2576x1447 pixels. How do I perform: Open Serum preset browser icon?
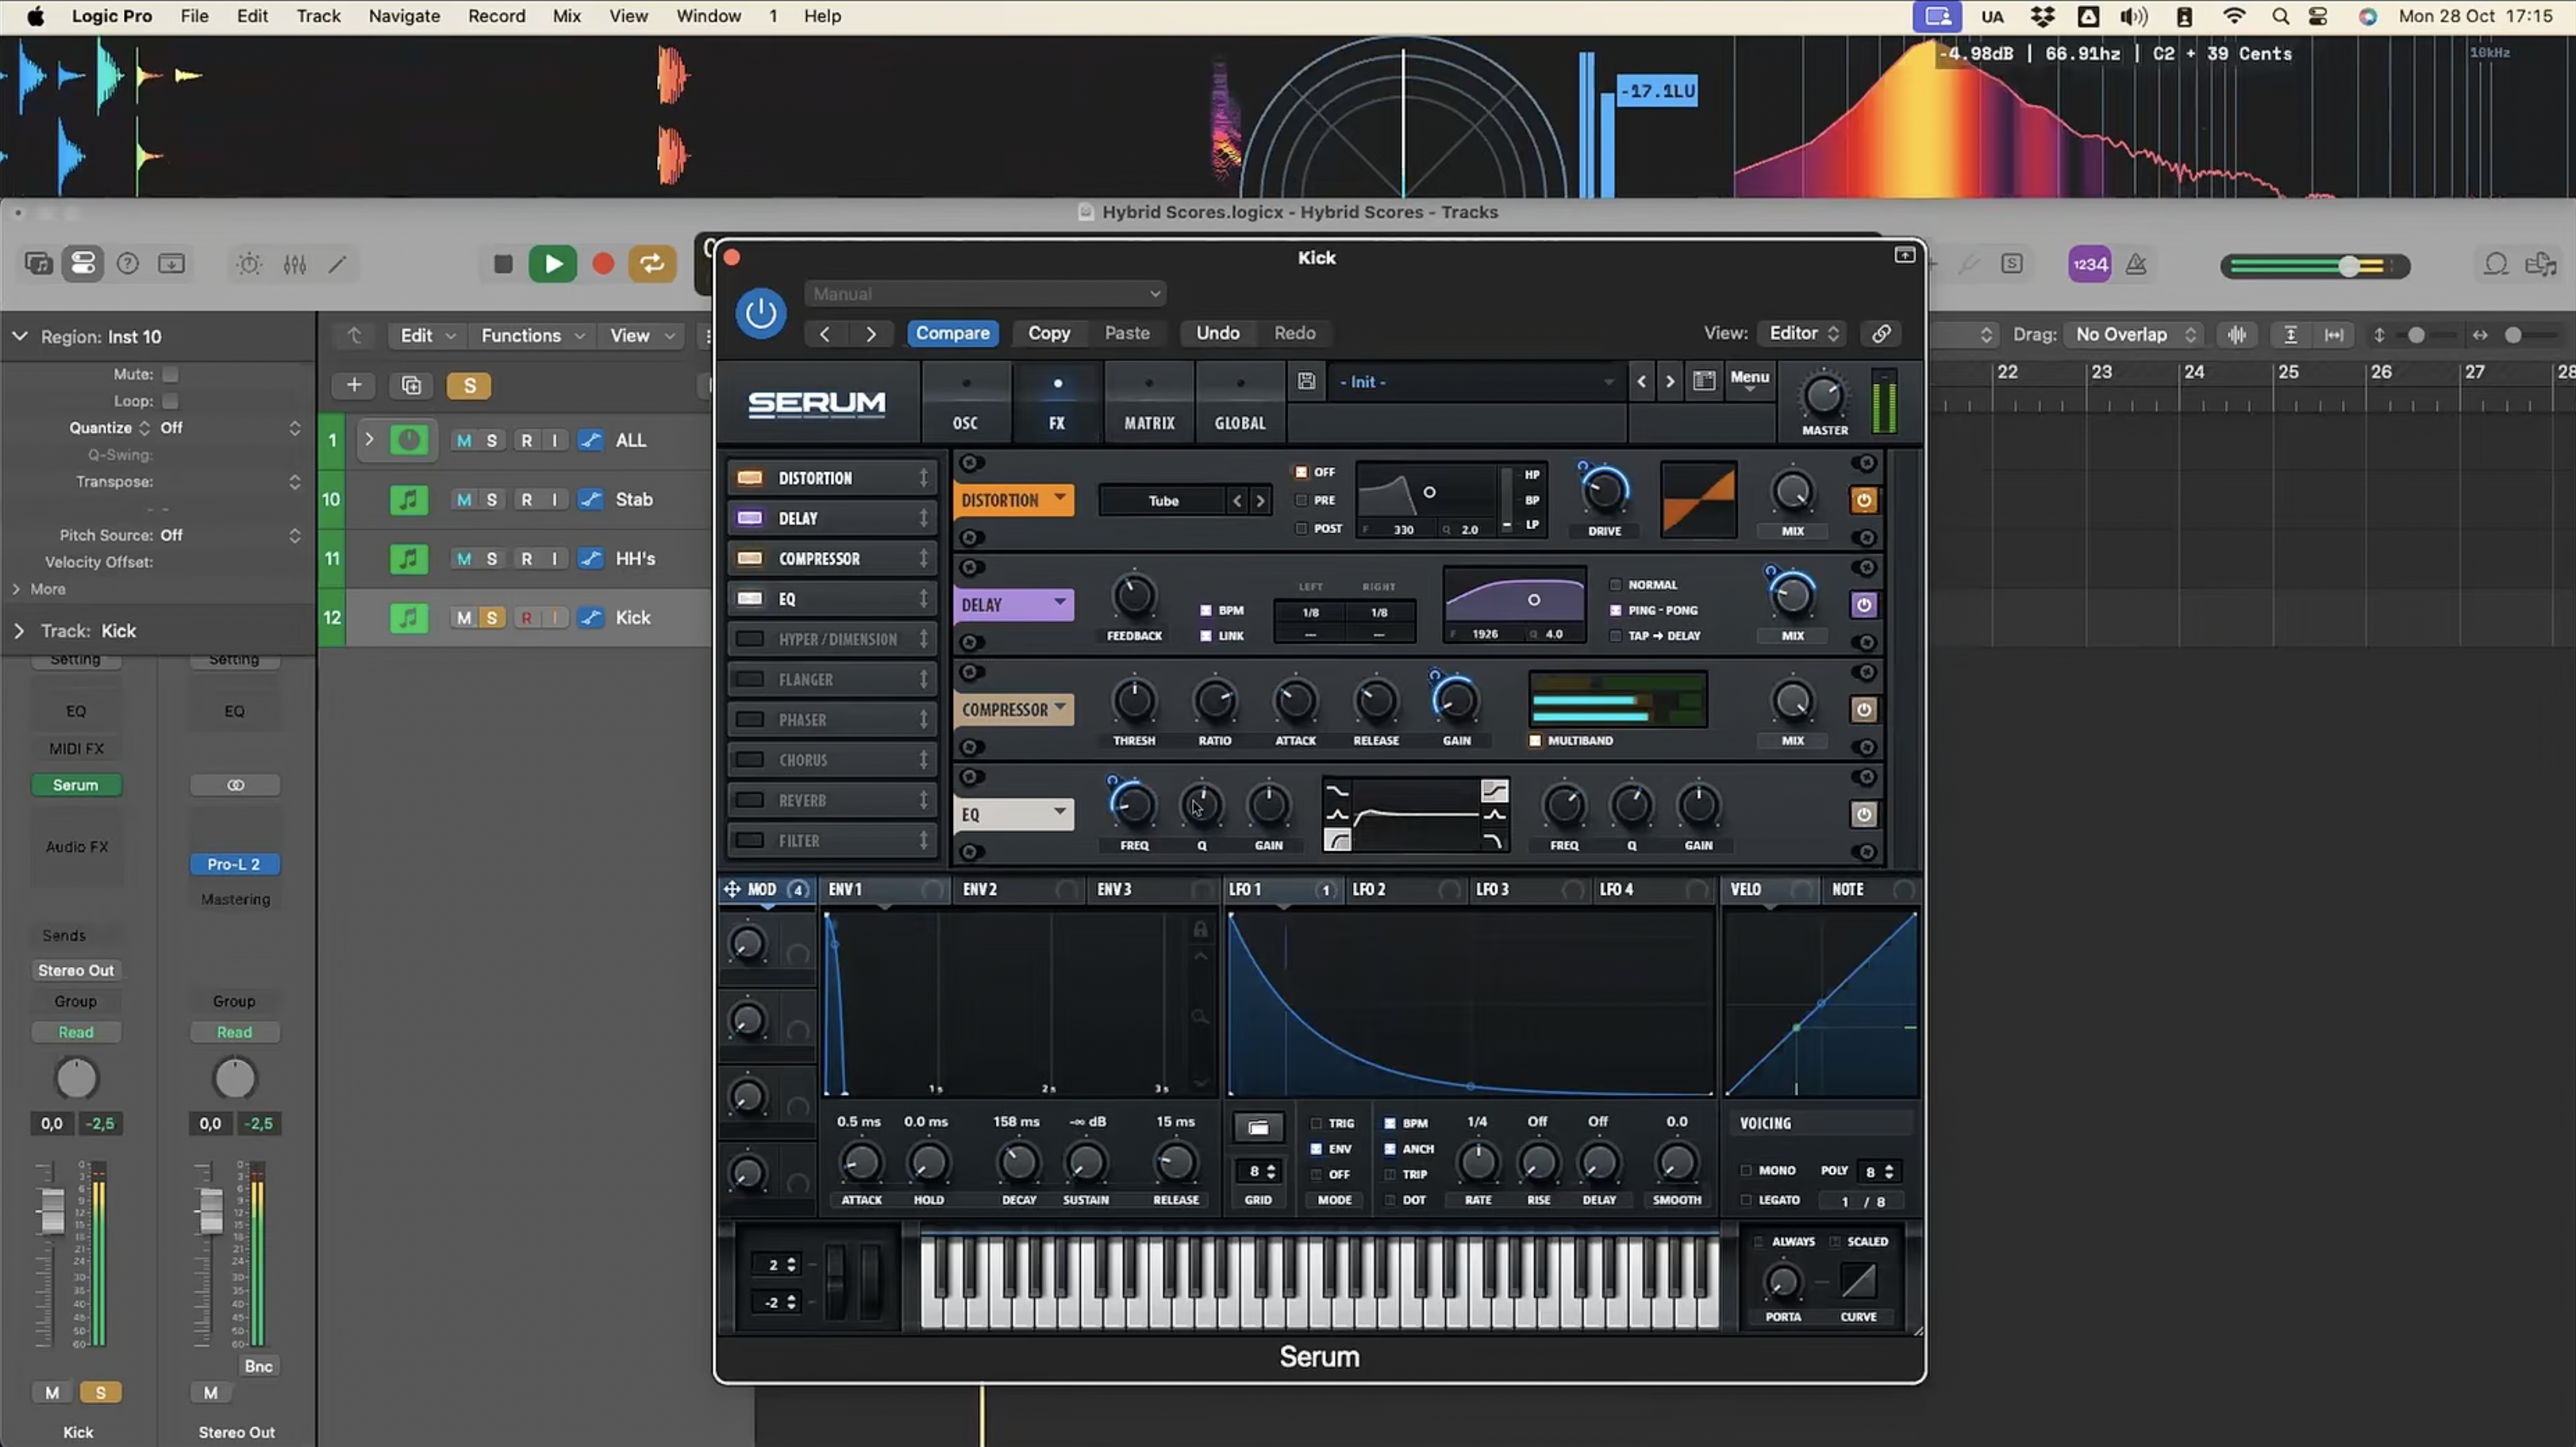1704,381
